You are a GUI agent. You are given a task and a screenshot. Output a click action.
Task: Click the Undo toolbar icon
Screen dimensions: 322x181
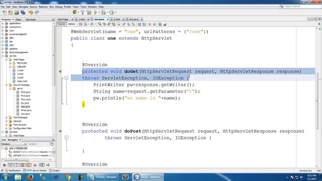[31, 13]
